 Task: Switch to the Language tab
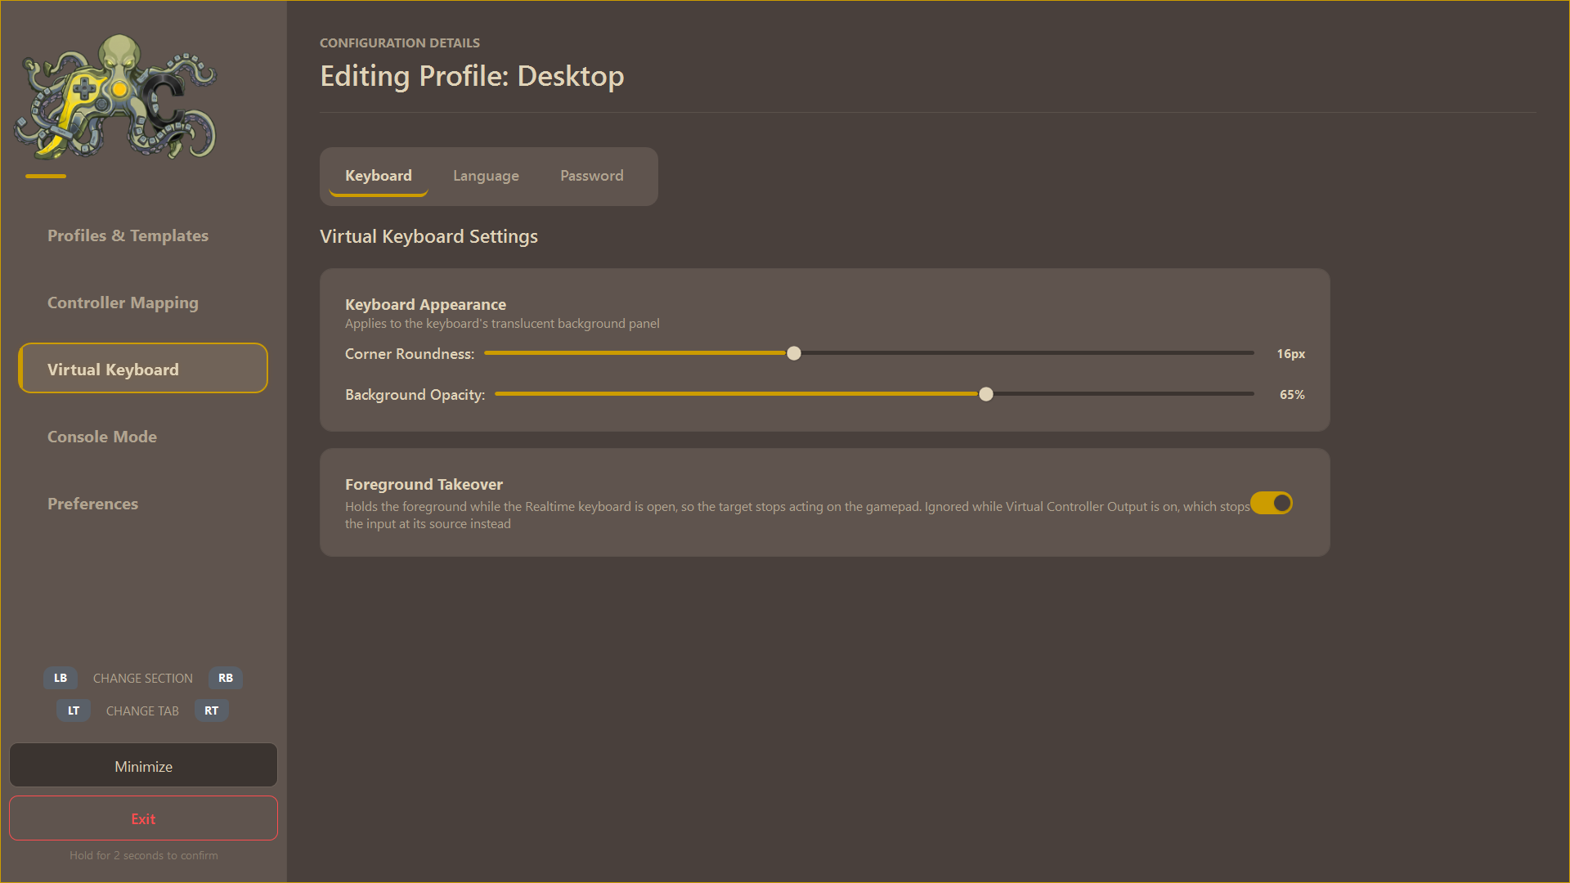point(486,176)
